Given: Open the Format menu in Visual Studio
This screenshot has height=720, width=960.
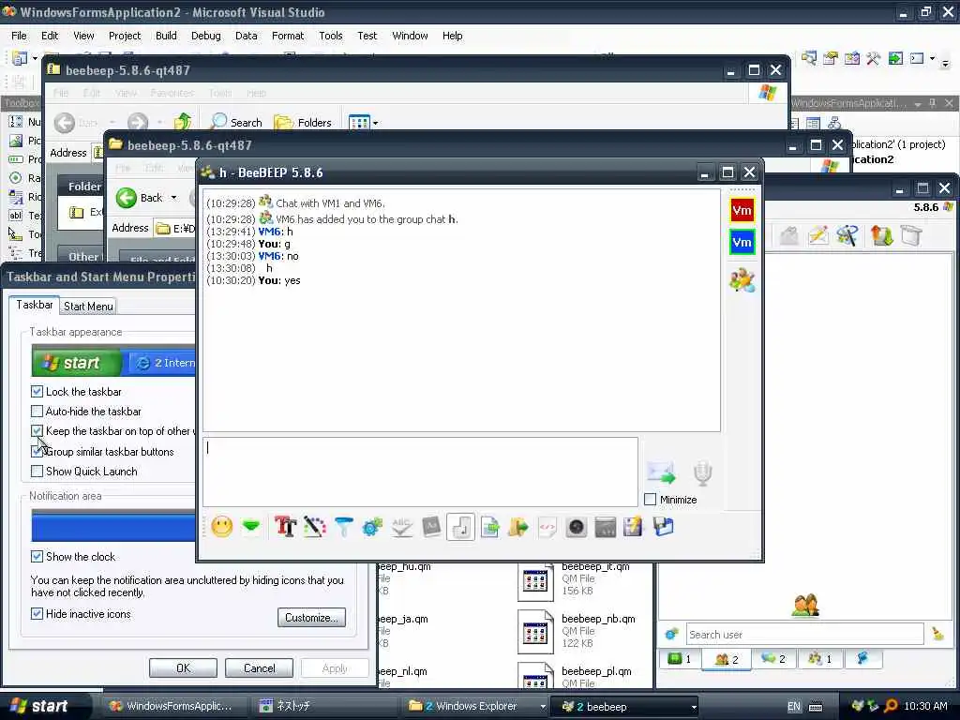Looking at the screenshot, I should tap(288, 36).
